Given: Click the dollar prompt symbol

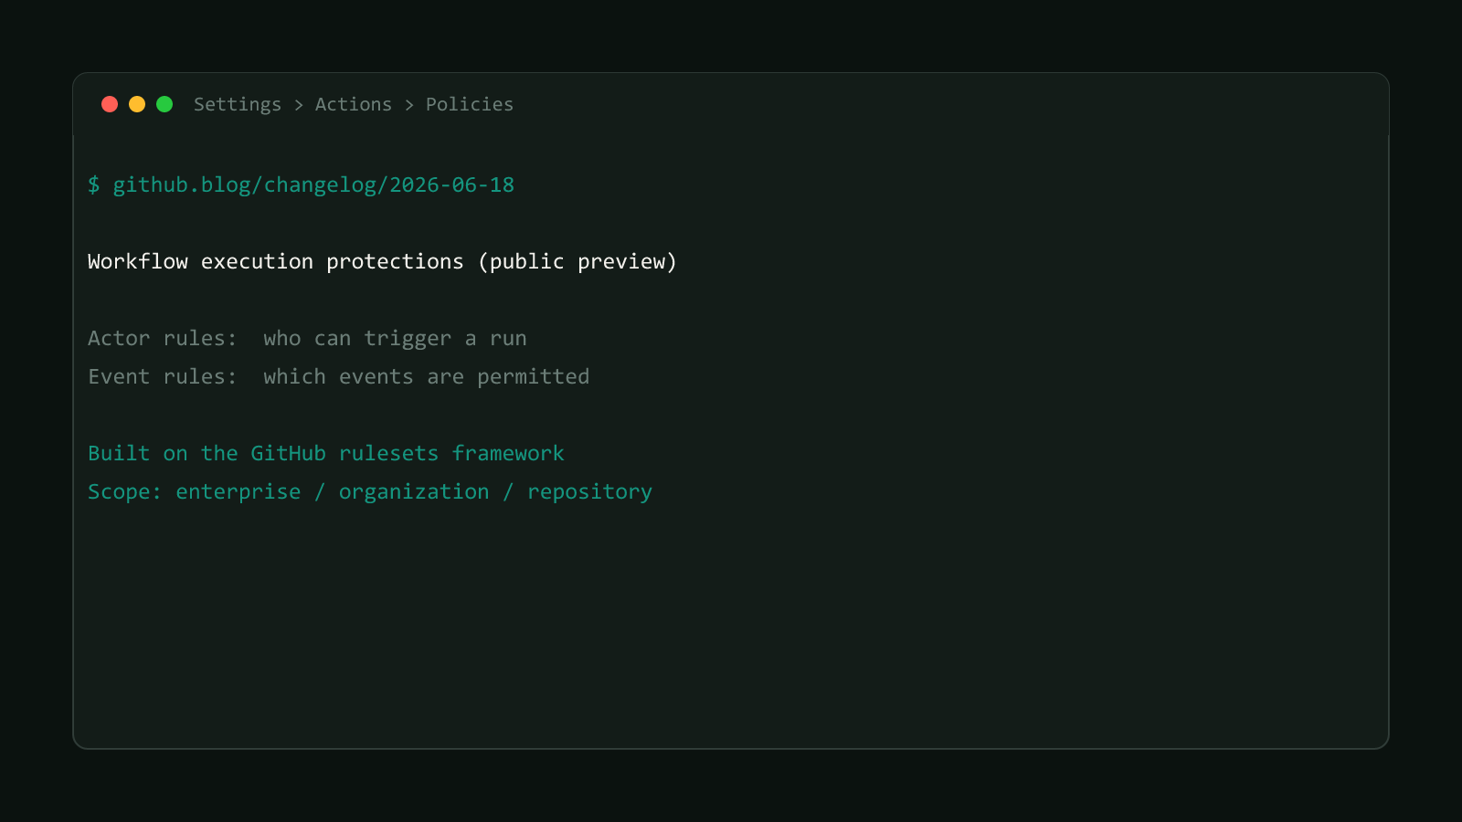Looking at the screenshot, I should coord(93,185).
